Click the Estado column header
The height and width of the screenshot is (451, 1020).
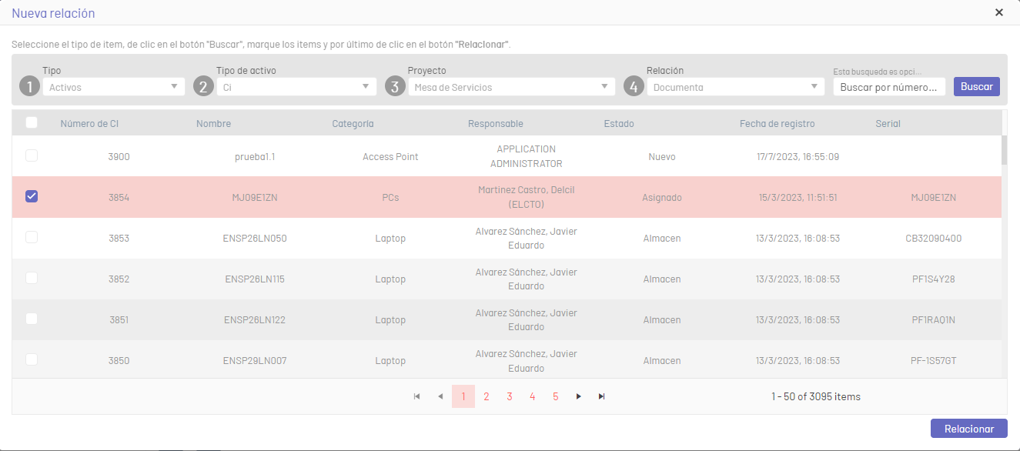point(619,123)
